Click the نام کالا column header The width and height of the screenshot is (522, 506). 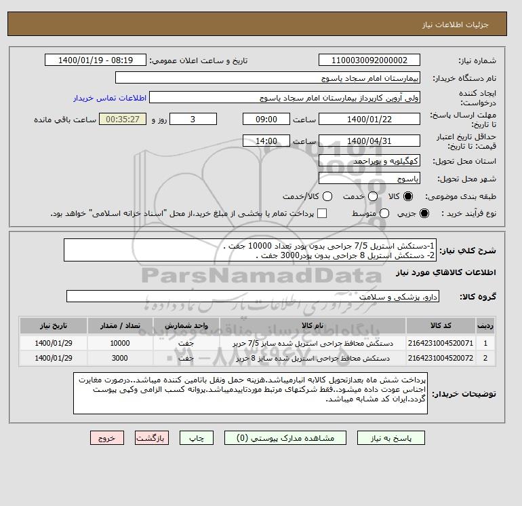coord(313,325)
